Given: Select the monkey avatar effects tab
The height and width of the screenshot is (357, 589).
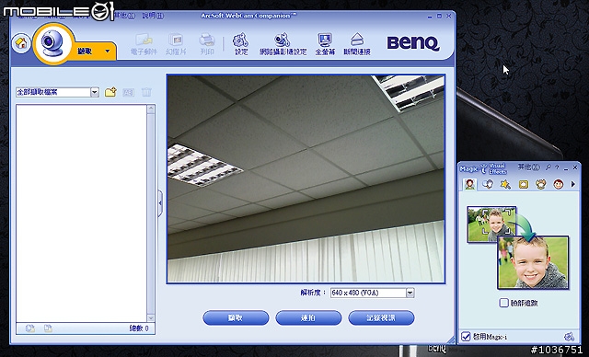Looking at the screenshot, I should tap(540, 184).
